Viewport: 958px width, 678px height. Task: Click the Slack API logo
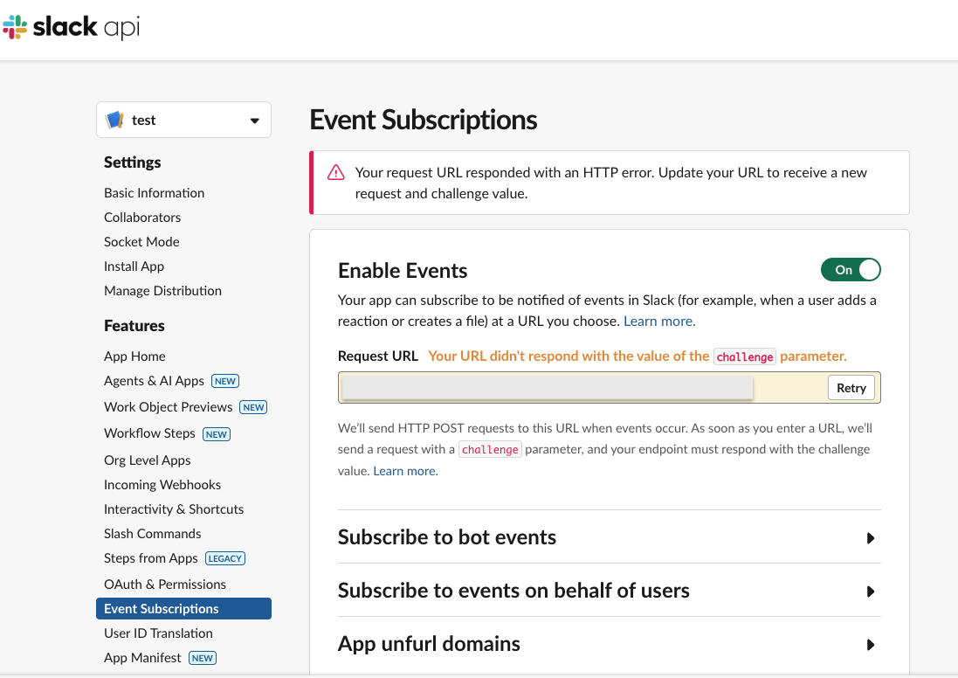click(72, 28)
